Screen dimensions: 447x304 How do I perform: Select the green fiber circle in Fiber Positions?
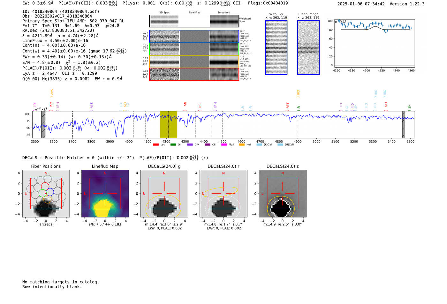coord(42,193)
